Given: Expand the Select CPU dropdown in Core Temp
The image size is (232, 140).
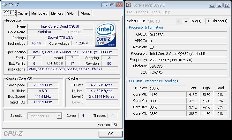Looking at the screenshot, I should (x=179, y=21).
